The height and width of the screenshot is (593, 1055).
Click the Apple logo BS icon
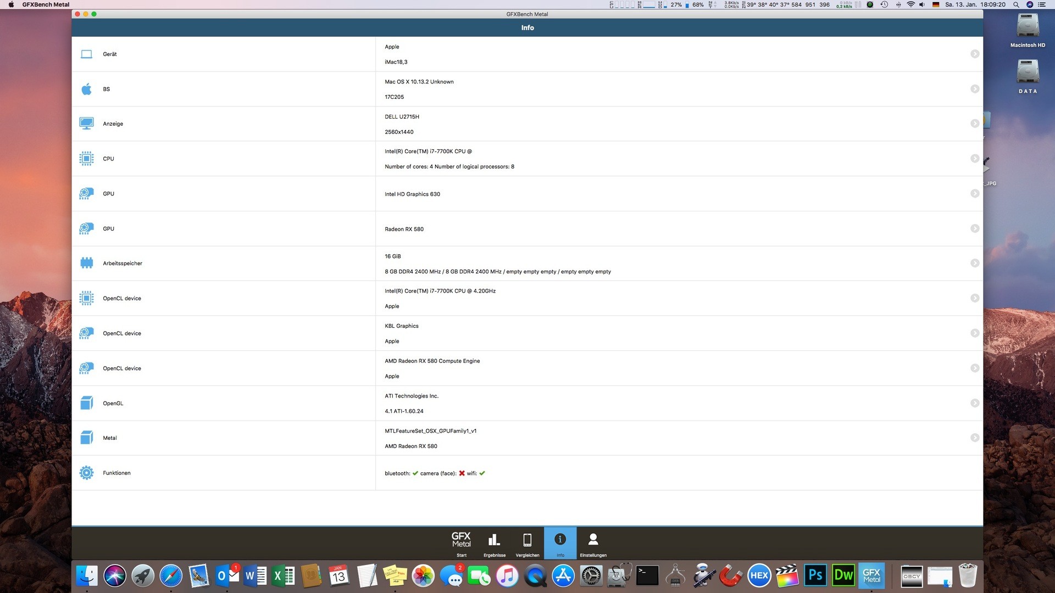86,89
